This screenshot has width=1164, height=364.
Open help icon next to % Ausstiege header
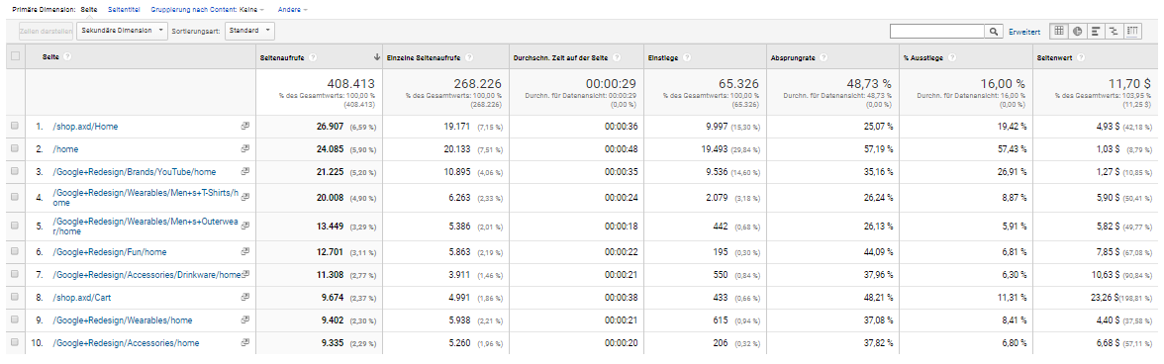point(952,57)
